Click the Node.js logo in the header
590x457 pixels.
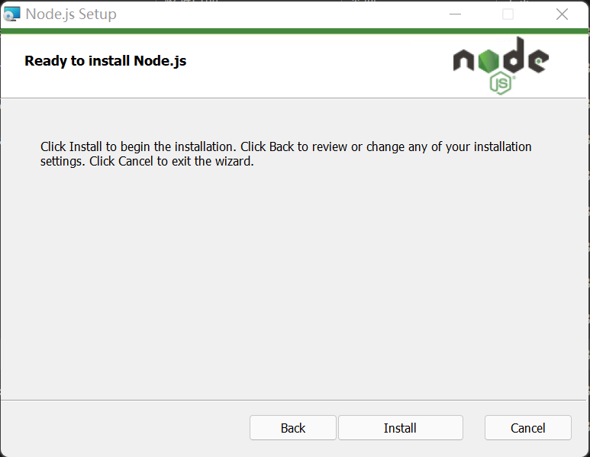click(501, 66)
